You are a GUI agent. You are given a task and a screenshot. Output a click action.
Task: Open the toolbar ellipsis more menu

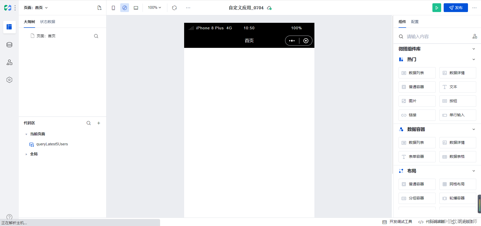[x=188, y=8]
